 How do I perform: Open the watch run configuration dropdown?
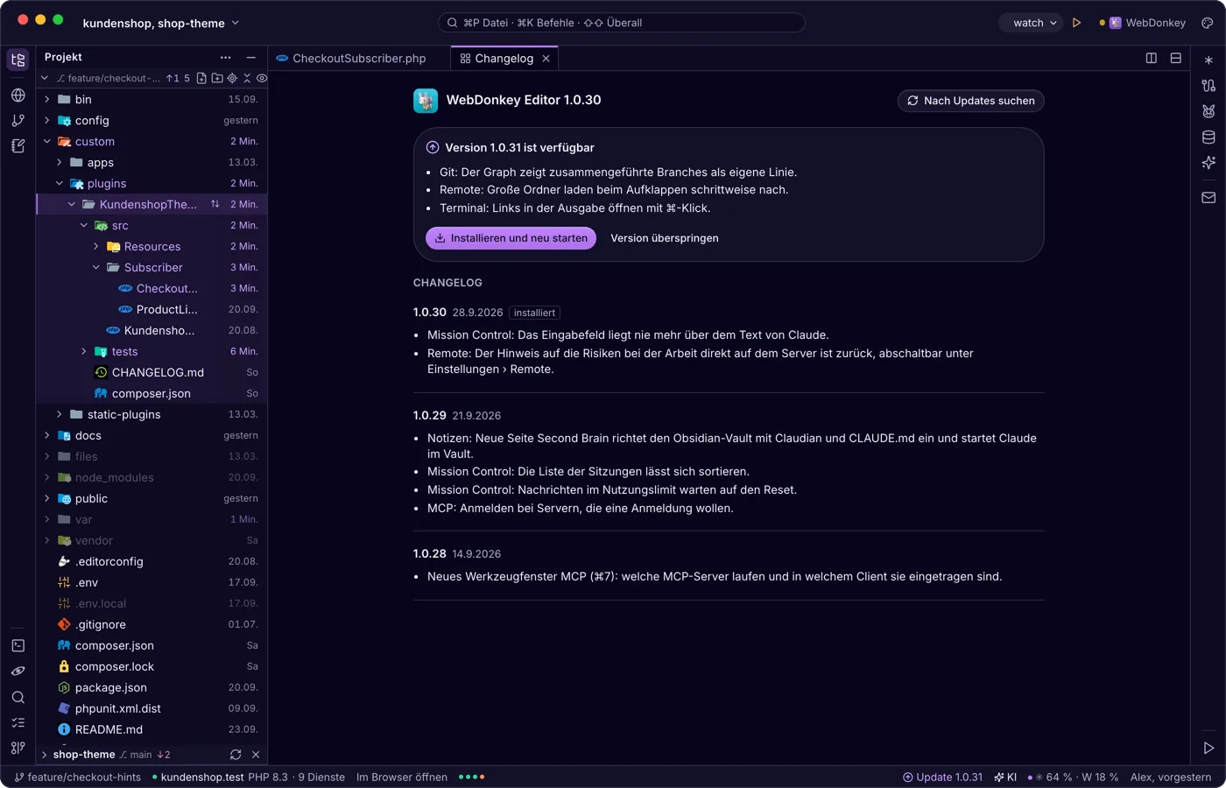coord(1031,23)
